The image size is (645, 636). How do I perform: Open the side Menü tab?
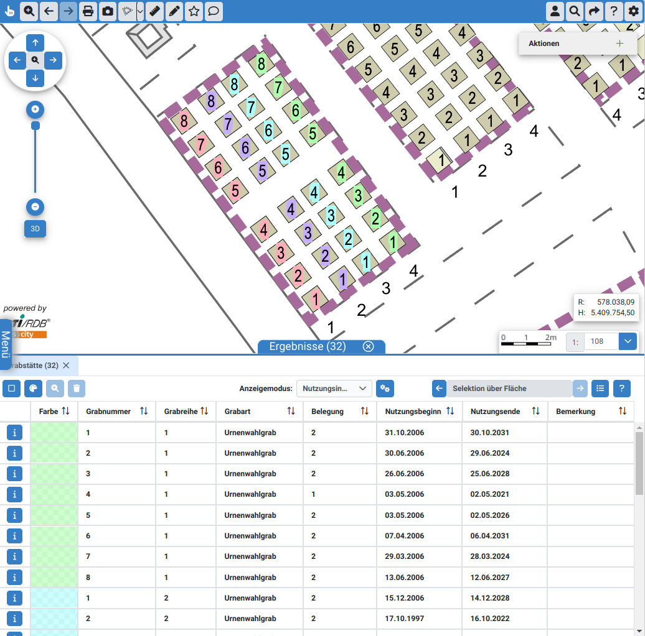coord(6,344)
